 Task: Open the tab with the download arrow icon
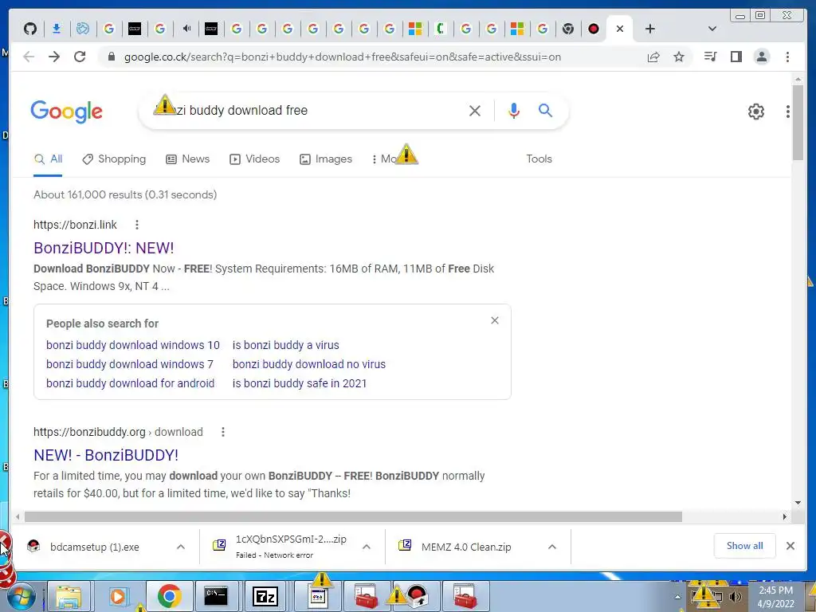tap(57, 29)
